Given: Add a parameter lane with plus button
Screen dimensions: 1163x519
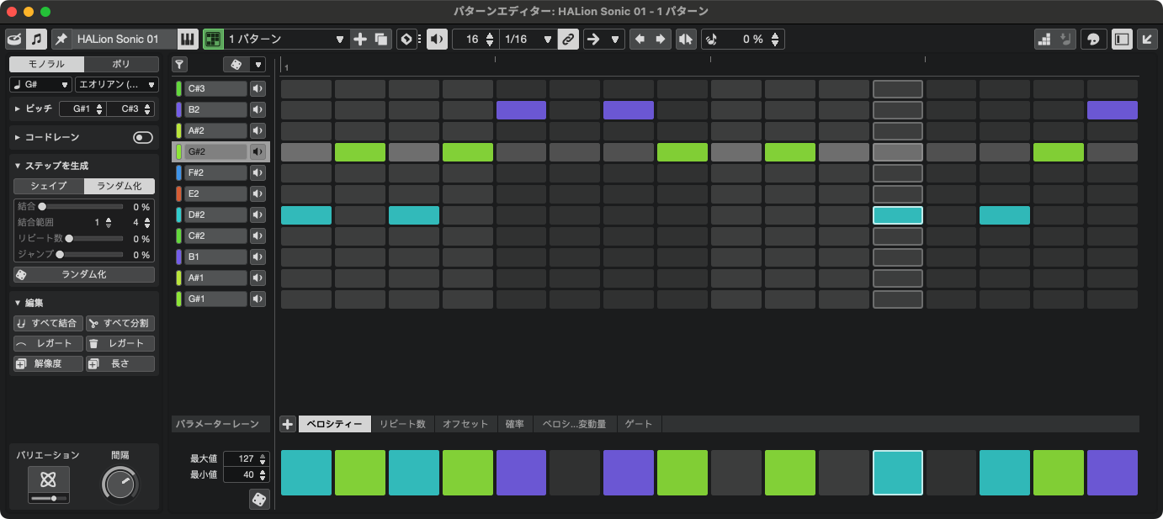Looking at the screenshot, I should [287, 424].
